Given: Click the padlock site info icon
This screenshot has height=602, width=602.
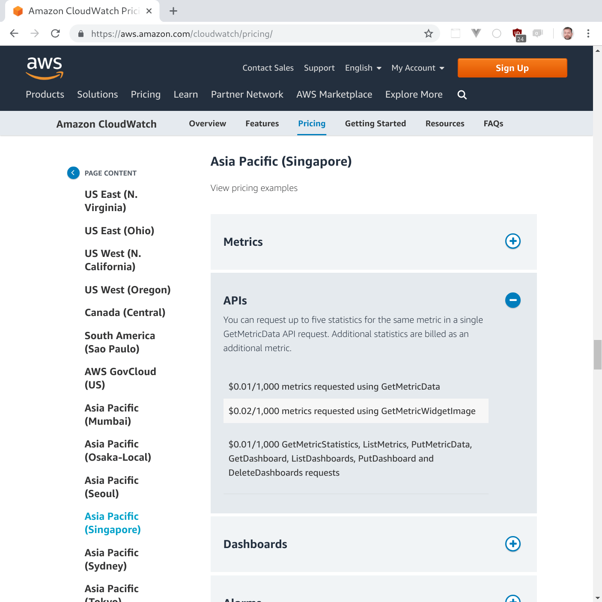Looking at the screenshot, I should tap(80, 33).
